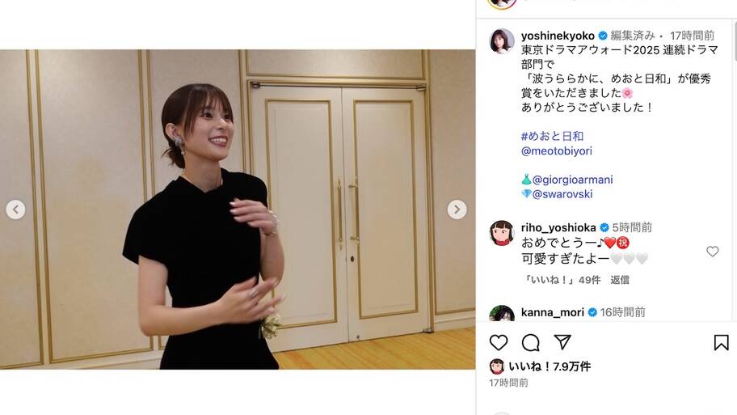The width and height of the screenshot is (737, 415).
Task: Click the yoshinekyoko username
Action: pyautogui.click(x=558, y=36)
